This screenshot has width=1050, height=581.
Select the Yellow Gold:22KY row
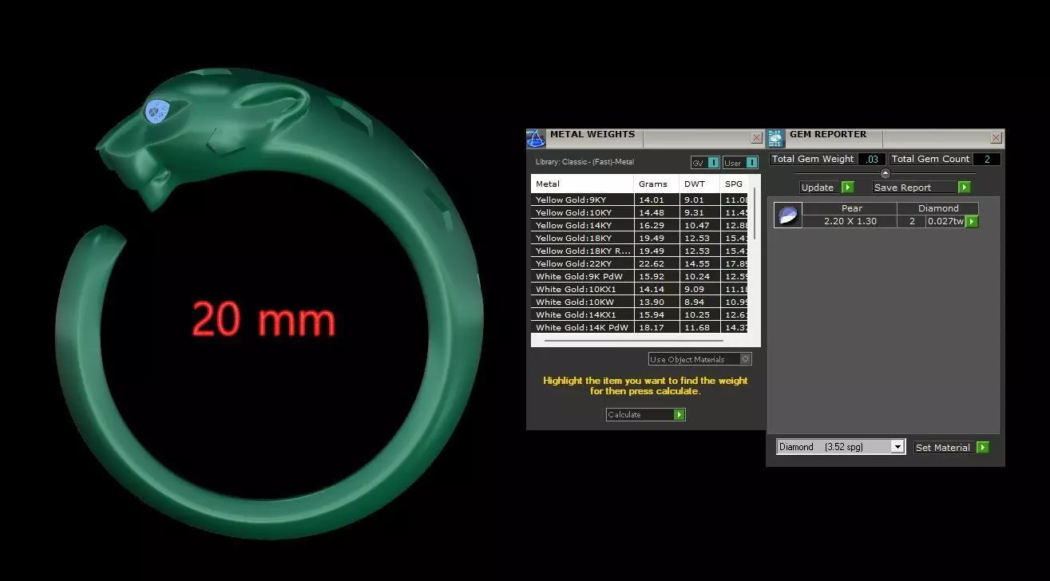(x=640, y=263)
